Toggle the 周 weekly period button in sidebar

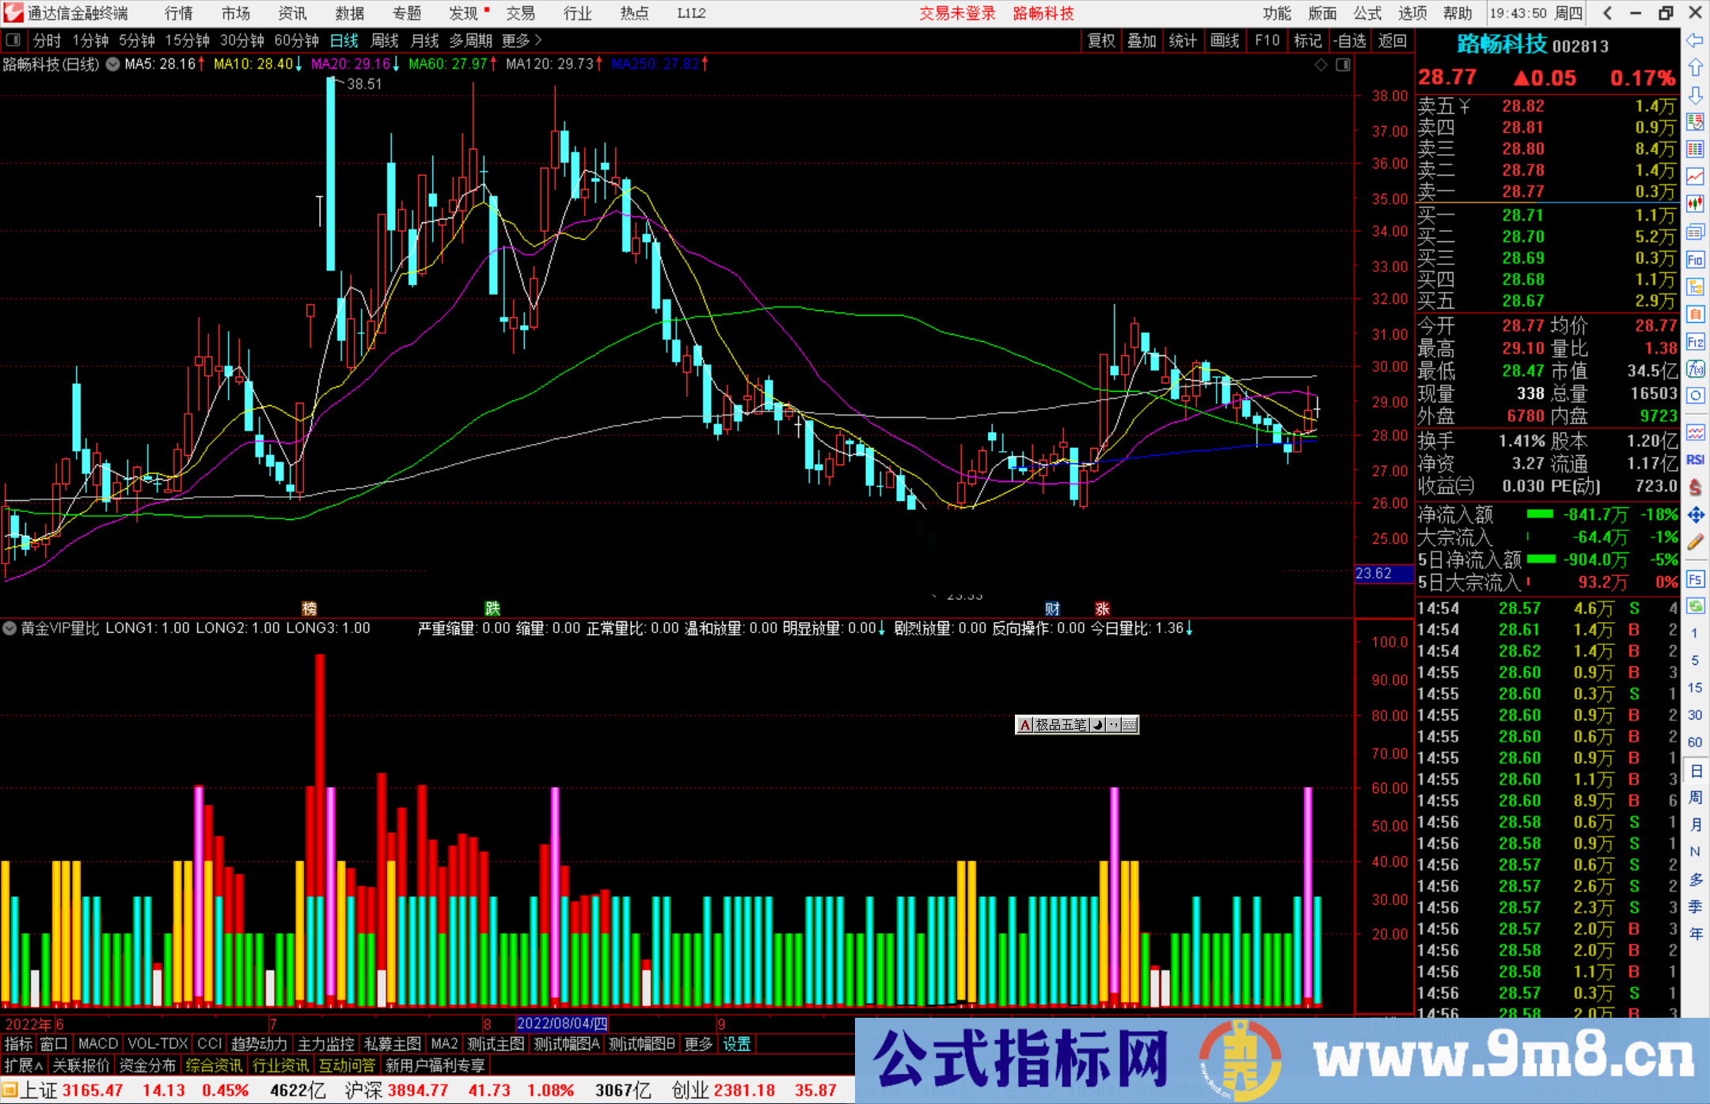tap(1695, 797)
